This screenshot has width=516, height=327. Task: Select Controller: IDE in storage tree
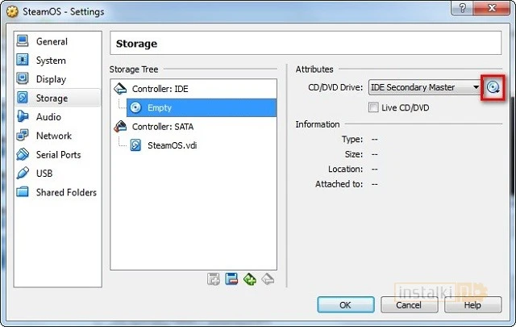point(160,89)
